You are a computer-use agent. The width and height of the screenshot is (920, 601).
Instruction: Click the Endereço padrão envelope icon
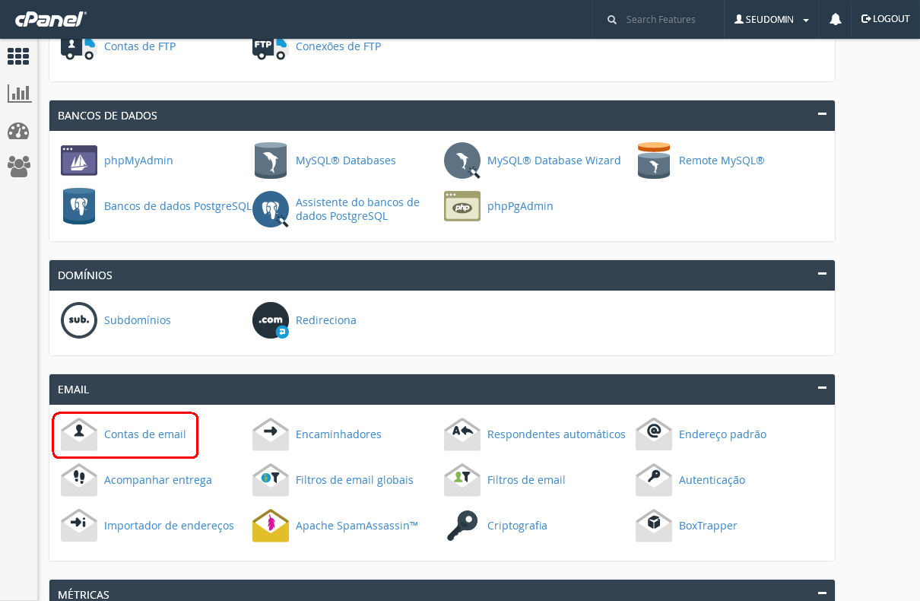654,434
